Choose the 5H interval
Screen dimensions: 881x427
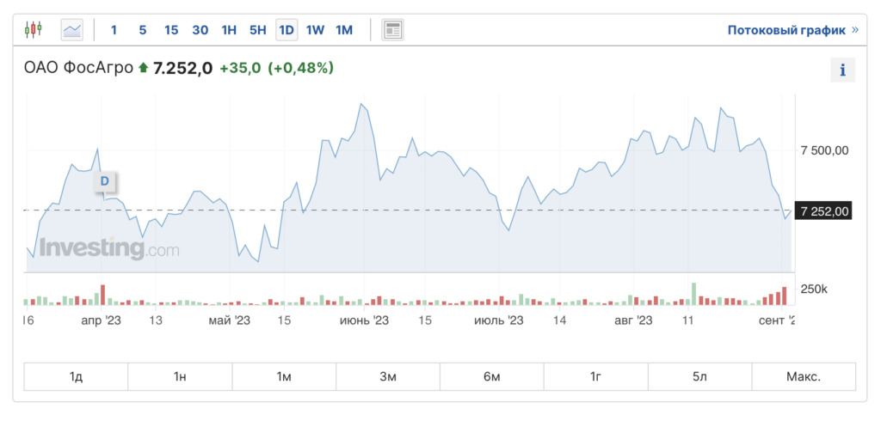click(x=257, y=30)
